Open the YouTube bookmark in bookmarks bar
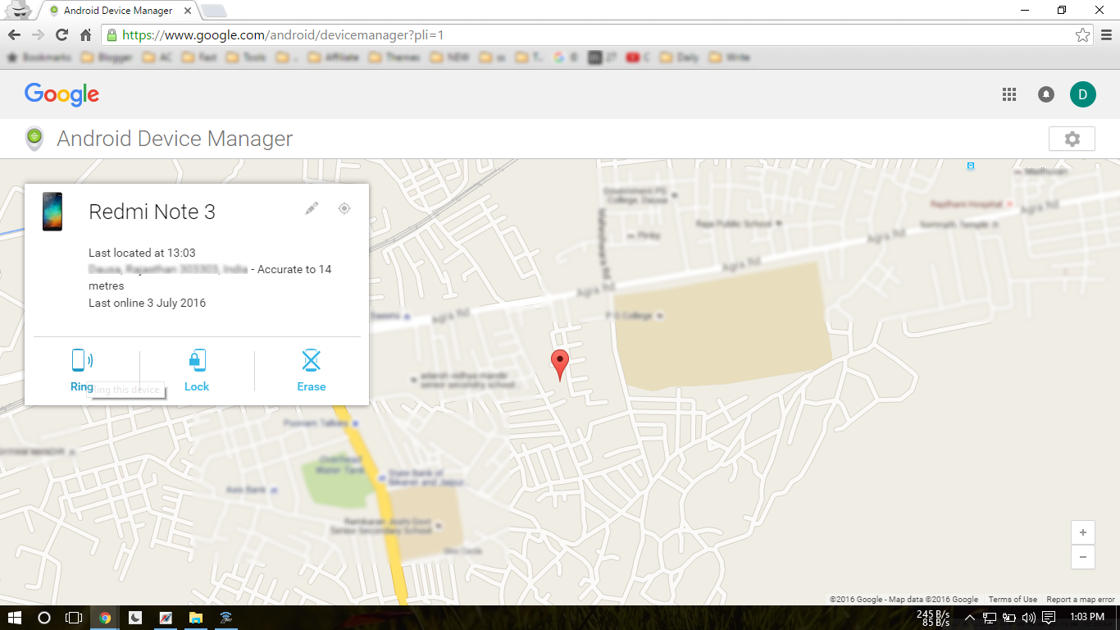 [x=638, y=57]
